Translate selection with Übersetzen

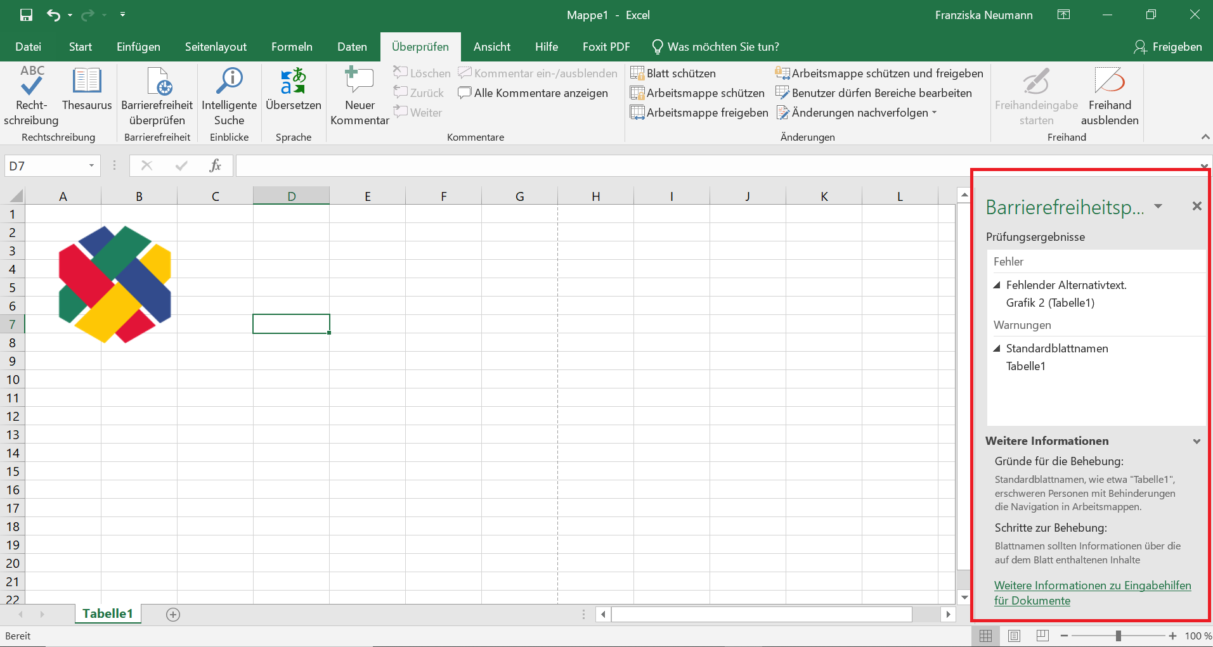pos(292,94)
